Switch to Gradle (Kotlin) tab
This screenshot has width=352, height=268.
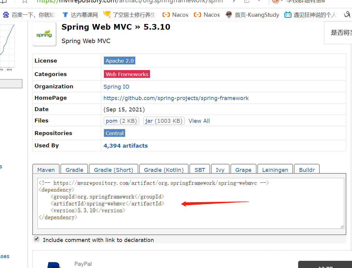(164, 170)
